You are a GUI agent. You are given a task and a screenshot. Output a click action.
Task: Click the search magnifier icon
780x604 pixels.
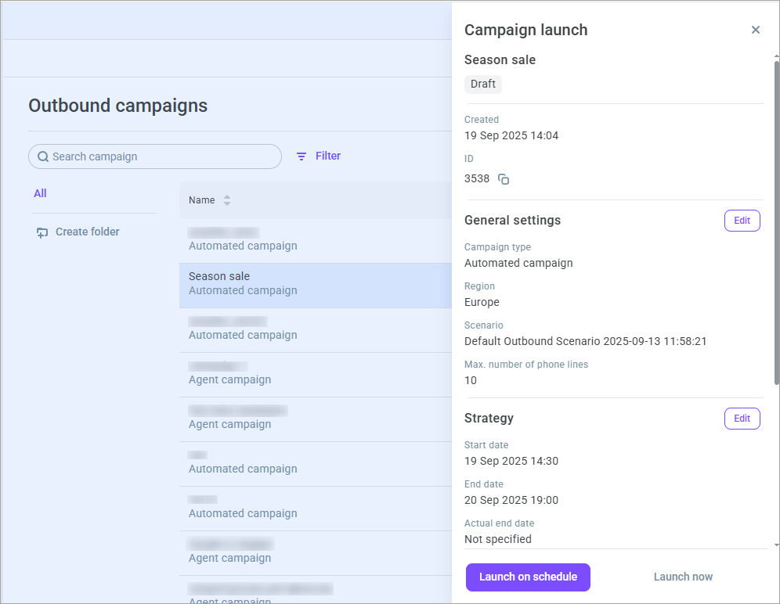(x=43, y=156)
